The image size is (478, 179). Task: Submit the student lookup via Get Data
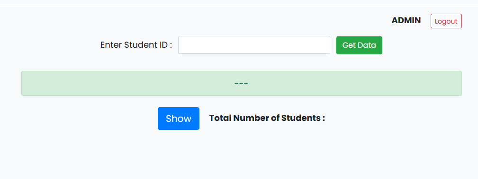359,45
